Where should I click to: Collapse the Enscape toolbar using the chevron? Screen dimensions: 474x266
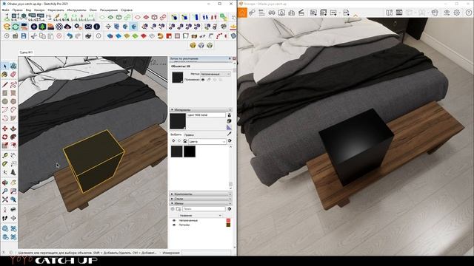[x=355, y=15]
